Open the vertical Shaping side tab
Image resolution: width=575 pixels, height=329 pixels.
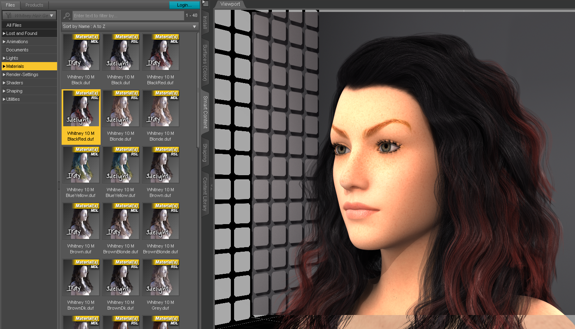pos(205,153)
